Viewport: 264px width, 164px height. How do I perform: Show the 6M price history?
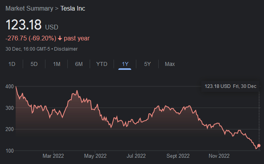[x=79, y=64]
